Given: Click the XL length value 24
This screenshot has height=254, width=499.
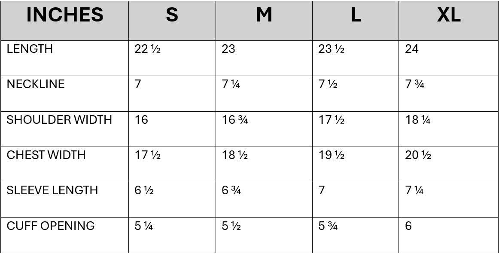Looking at the screenshot, I should pyautogui.click(x=411, y=49).
